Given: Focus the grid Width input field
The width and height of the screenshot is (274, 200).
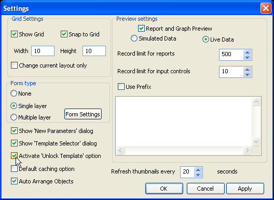Looking at the screenshot, I should (x=43, y=51).
